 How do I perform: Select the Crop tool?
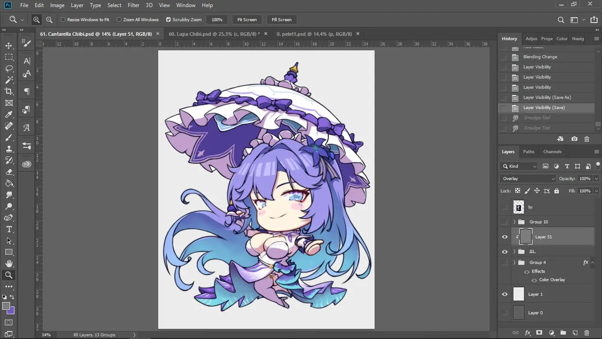(9, 91)
